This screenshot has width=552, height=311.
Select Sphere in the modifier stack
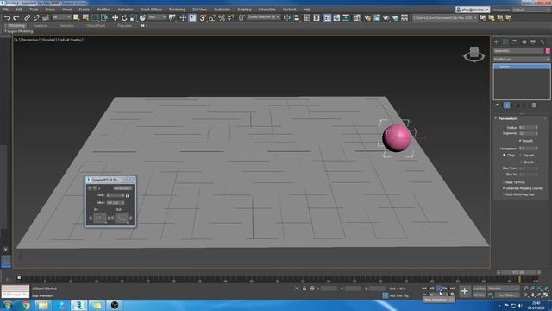point(522,67)
